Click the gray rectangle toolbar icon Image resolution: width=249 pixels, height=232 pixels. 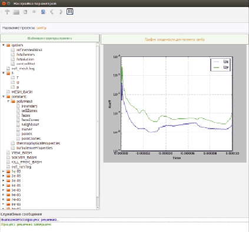coord(16,12)
